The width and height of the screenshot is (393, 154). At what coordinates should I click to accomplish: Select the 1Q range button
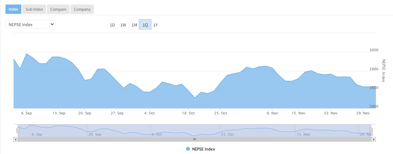(145, 25)
